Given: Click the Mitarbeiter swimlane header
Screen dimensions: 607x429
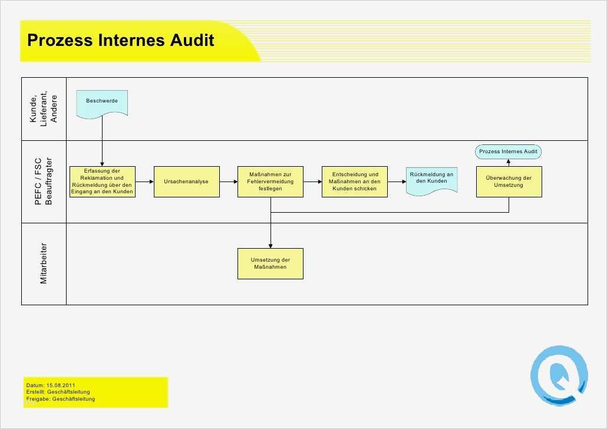Looking at the screenshot, I should click(44, 263).
